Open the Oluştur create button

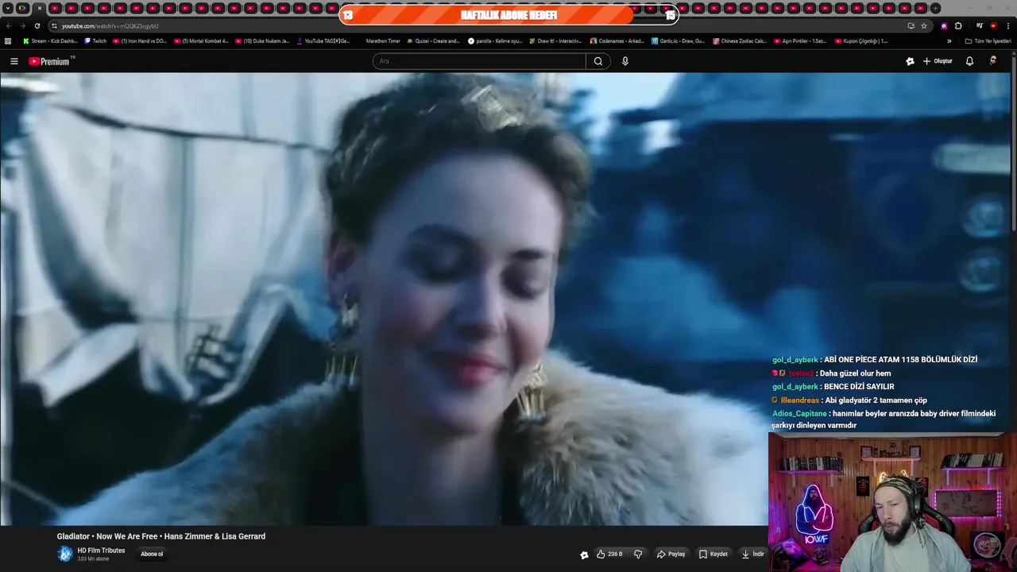938,61
